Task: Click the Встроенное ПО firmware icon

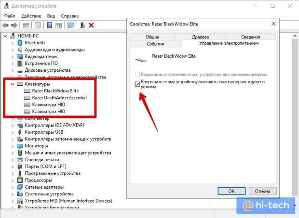Action: tap(20, 64)
